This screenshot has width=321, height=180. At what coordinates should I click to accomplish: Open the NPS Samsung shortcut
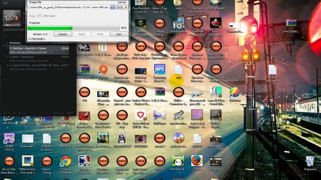click(159, 73)
